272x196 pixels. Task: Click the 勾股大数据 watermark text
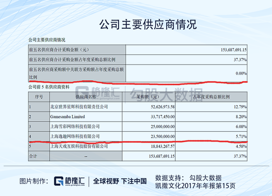(167, 94)
